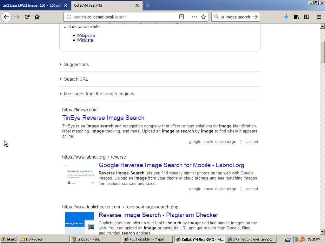Click the https://www.labnol.org URL text
Viewport: 325px width, 244px height.
pos(84,157)
